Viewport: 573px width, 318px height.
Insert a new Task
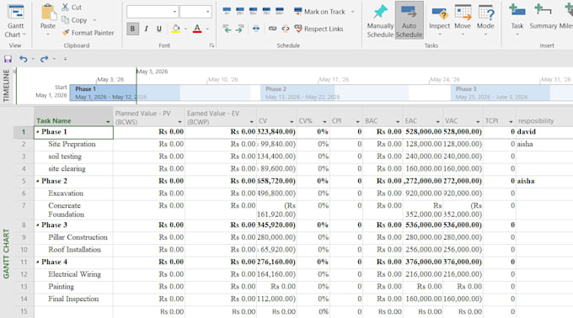point(517,20)
